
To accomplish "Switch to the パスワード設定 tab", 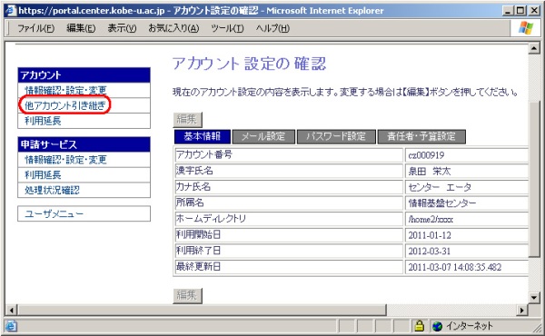I will (336, 136).
